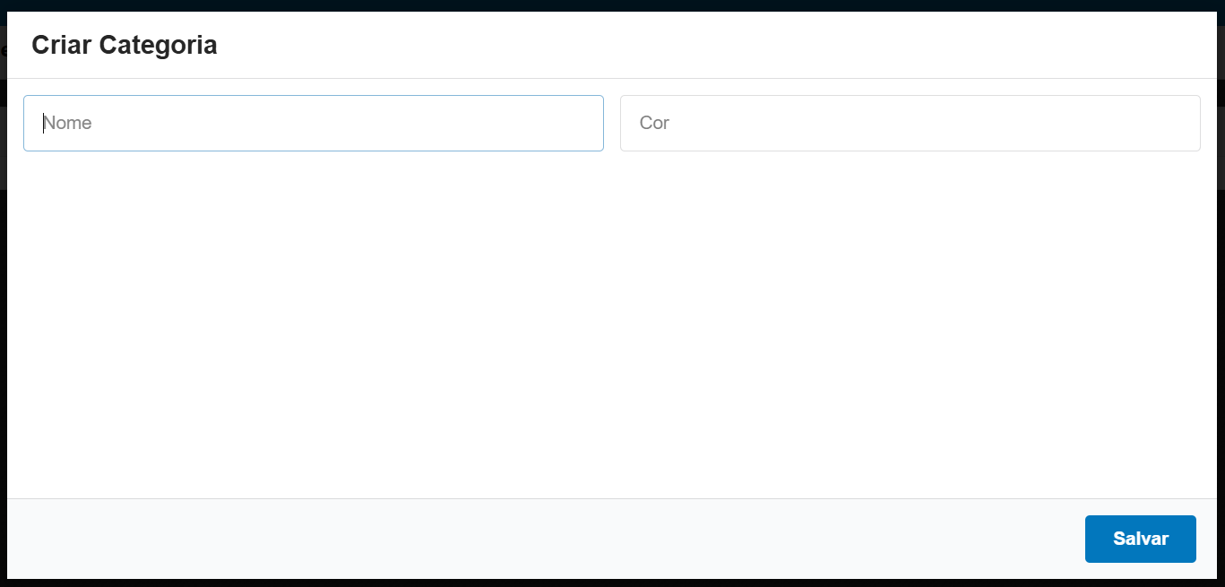Image resolution: width=1225 pixels, height=587 pixels.
Task: Click the Nome placeholder text
Action: click(x=68, y=124)
